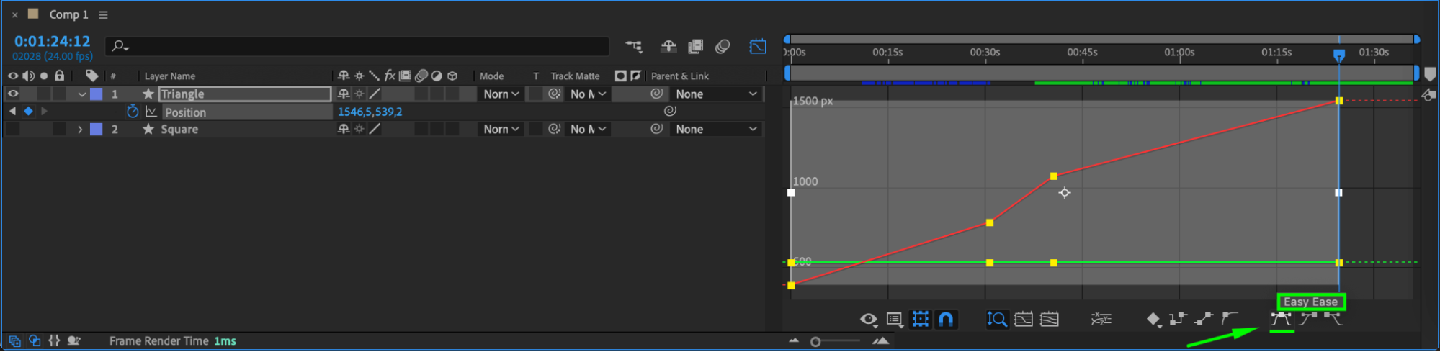Toggle Snap magnet in graph editor
Viewport: 1440px width, 352px height.
point(947,319)
